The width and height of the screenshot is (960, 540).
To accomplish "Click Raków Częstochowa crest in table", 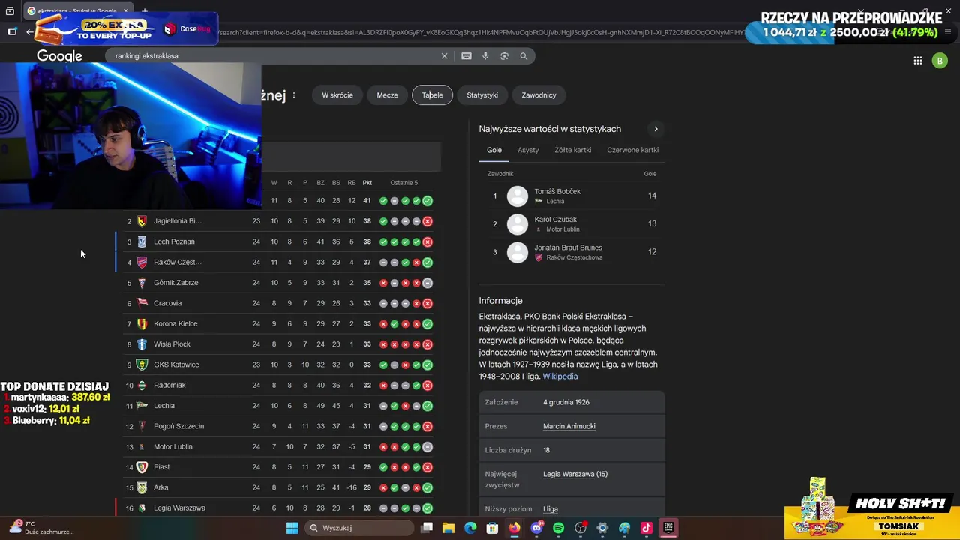I will pos(142,262).
